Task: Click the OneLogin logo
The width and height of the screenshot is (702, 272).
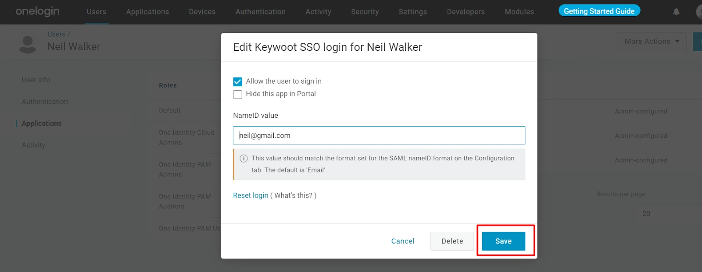Action: [x=38, y=11]
